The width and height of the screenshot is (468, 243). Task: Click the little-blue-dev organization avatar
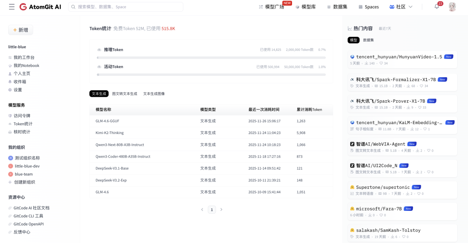coord(10,166)
